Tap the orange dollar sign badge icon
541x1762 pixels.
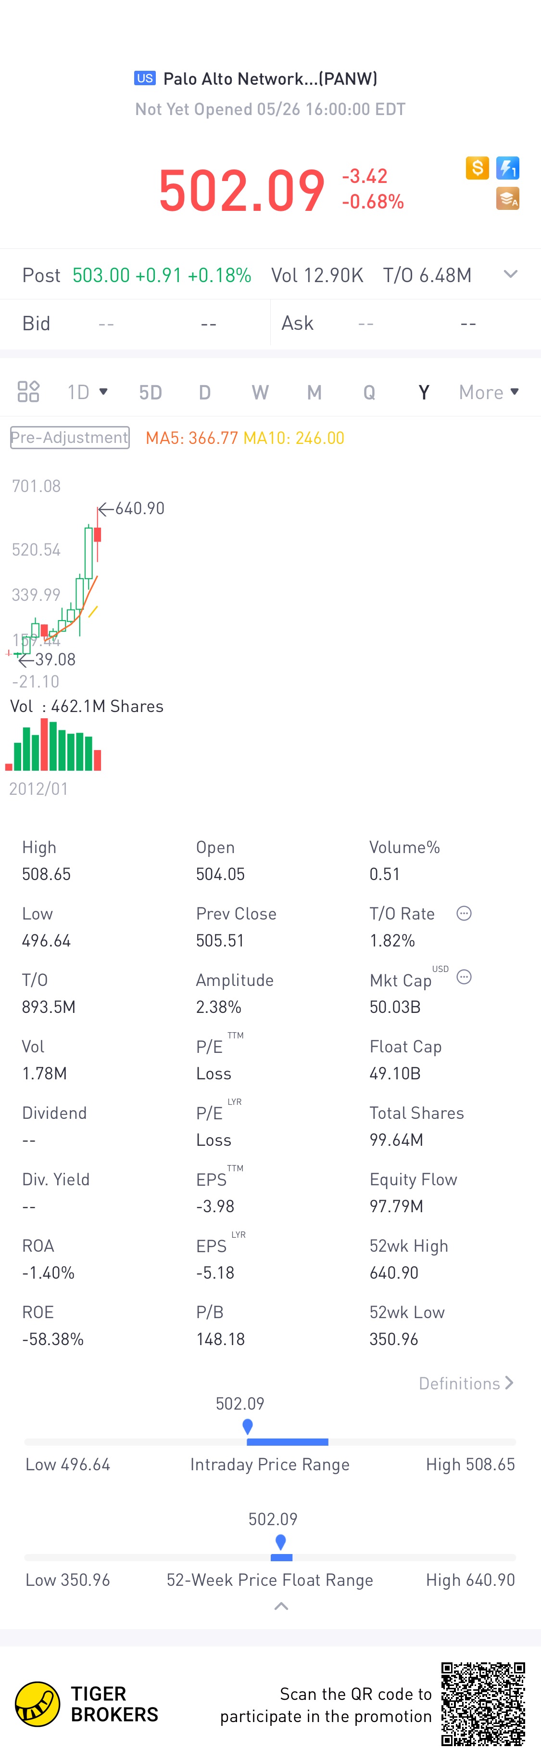[477, 168]
